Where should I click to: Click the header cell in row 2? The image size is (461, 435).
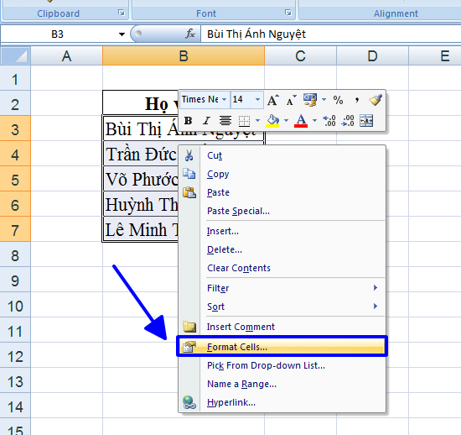coord(141,103)
